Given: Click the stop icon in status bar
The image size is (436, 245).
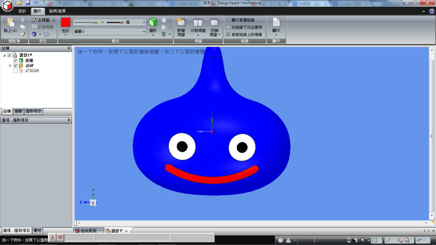Looking at the screenshot, I should [x=281, y=240].
